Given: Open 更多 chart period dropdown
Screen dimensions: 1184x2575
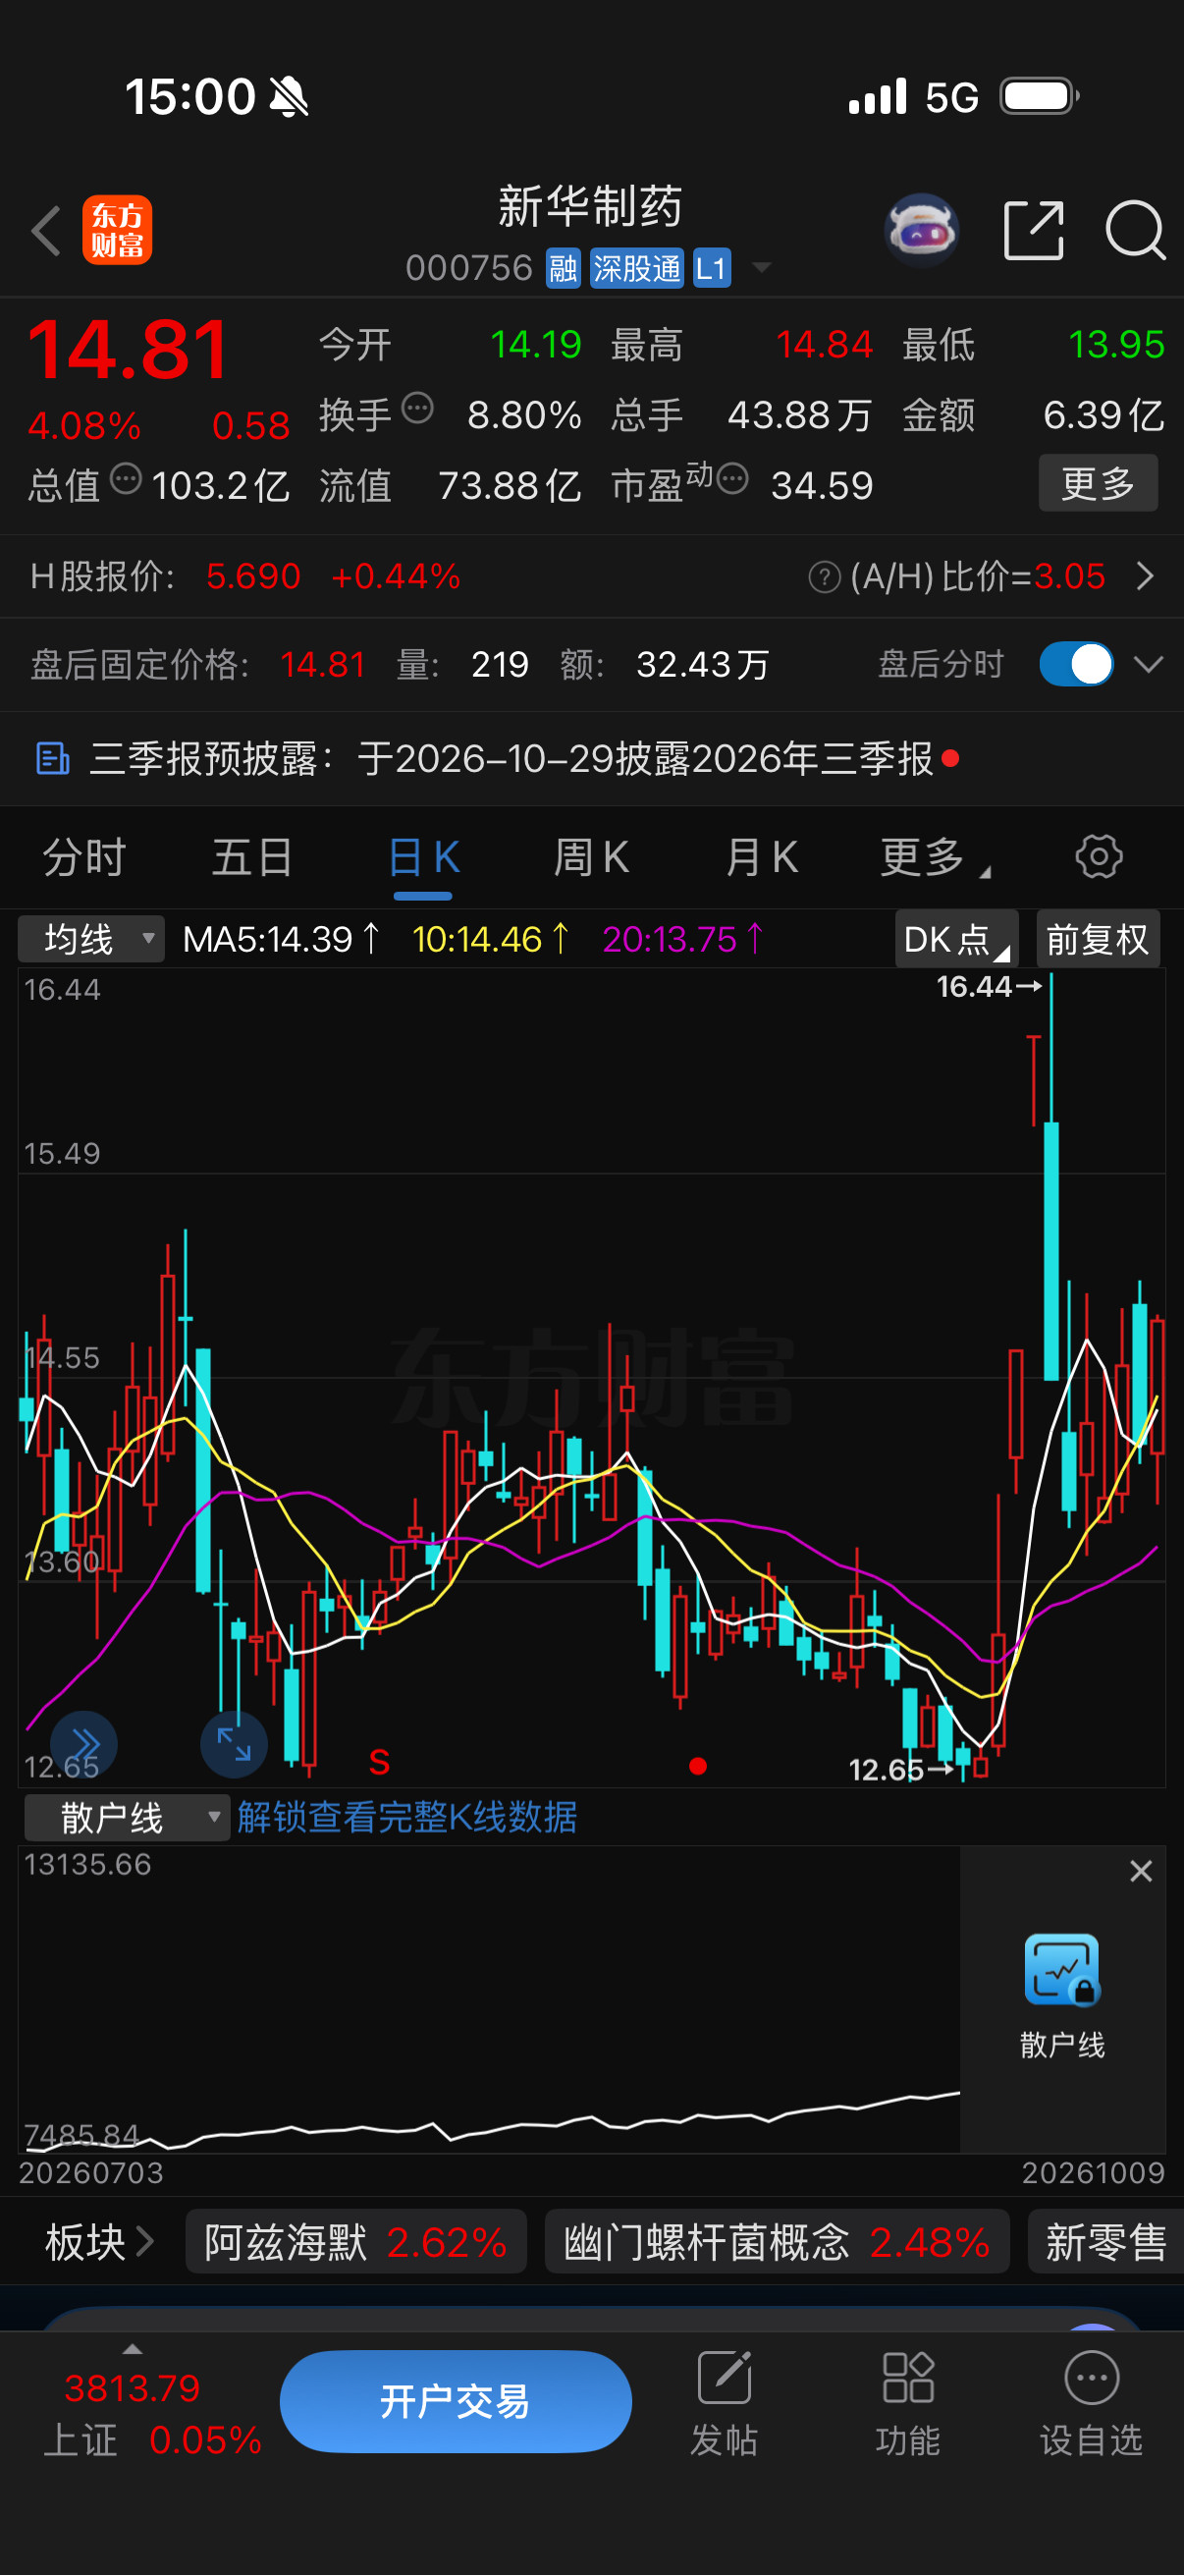Looking at the screenshot, I should click(x=936, y=857).
